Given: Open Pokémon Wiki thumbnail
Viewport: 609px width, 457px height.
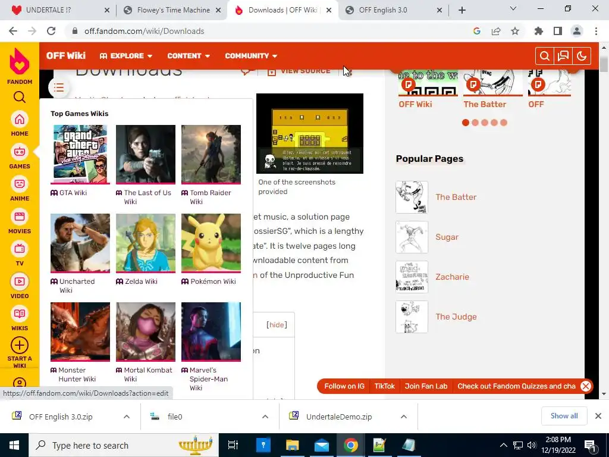Looking at the screenshot, I should pos(211,243).
